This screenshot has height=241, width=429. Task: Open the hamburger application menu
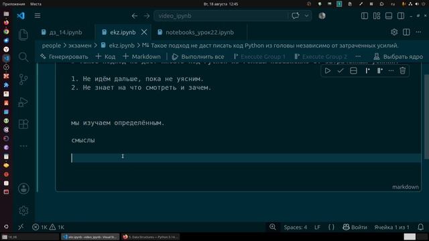click(38, 15)
